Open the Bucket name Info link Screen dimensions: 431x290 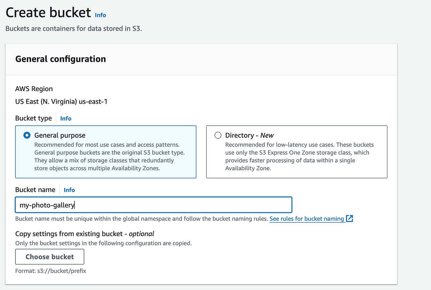coord(69,190)
